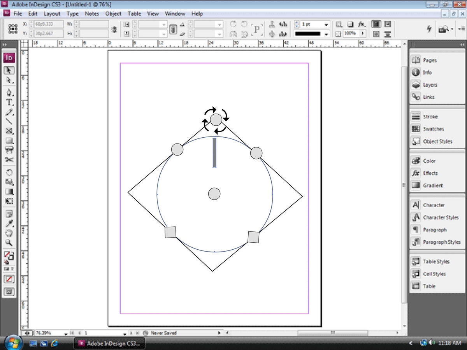The image size is (467, 350).
Task: Open the Layers panel
Action: [430, 85]
